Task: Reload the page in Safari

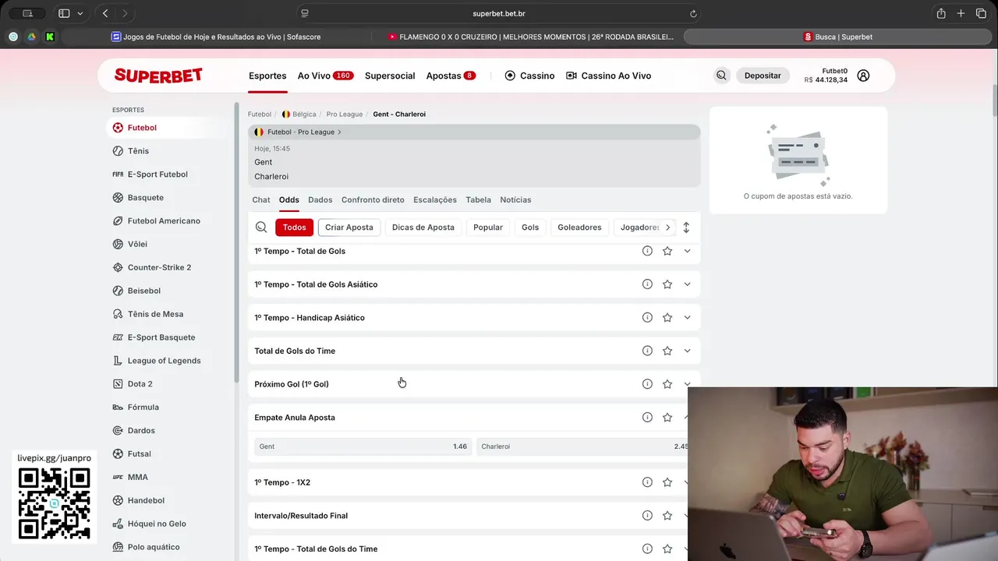Action: click(x=693, y=13)
